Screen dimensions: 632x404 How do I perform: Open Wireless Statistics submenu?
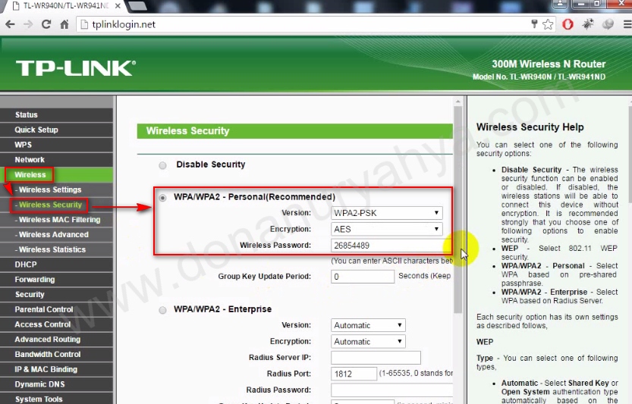coord(56,249)
